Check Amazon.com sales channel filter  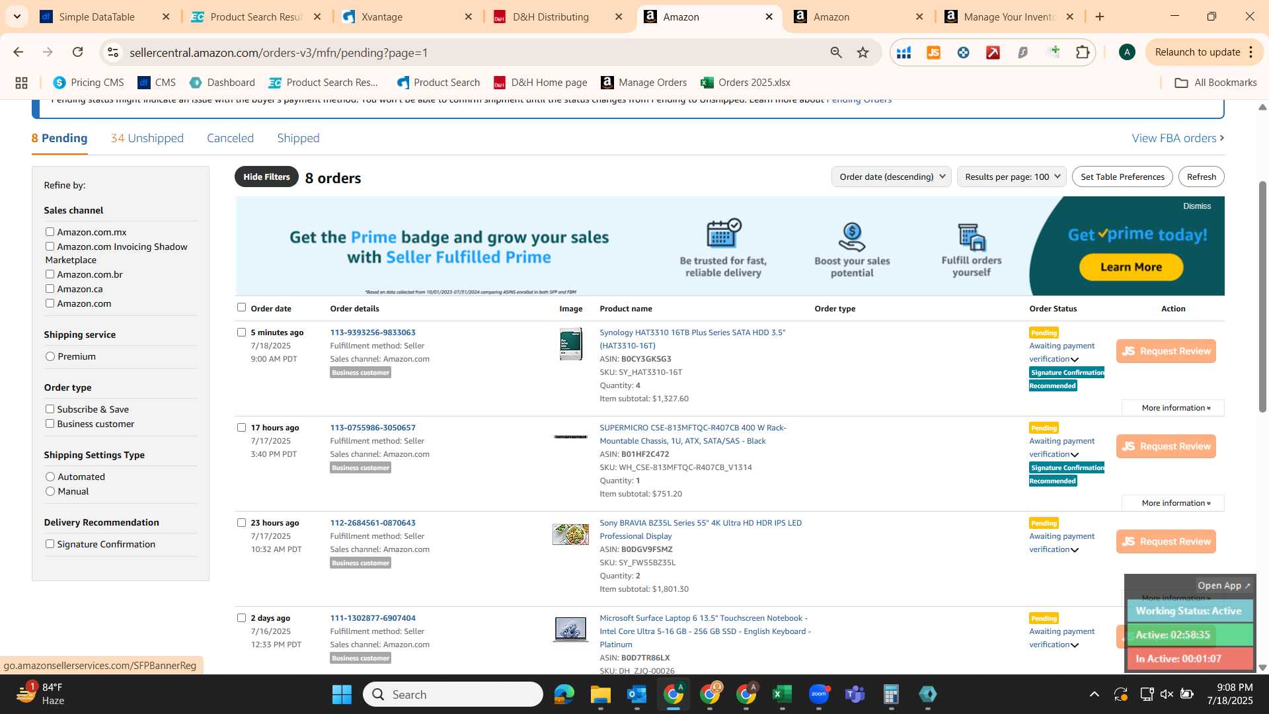tap(50, 303)
